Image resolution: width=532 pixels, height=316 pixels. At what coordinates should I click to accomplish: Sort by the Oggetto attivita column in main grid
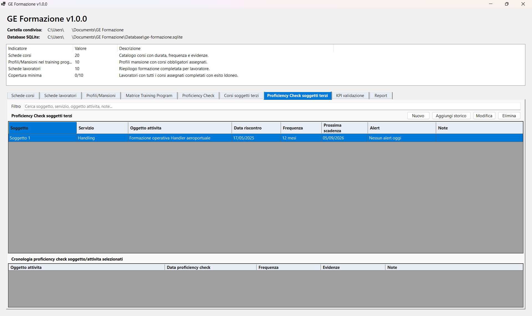pyautogui.click(x=180, y=128)
